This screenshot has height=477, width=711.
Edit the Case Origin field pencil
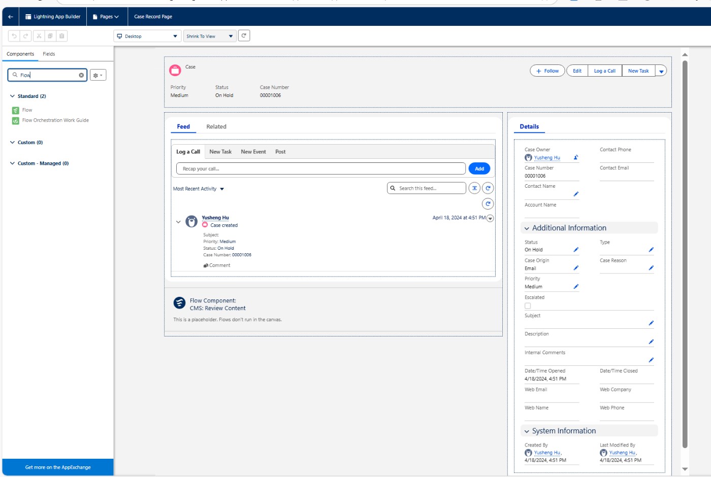(576, 268)
